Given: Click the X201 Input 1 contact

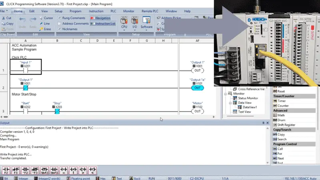Looking at the screenshot, I should [26, 71].
